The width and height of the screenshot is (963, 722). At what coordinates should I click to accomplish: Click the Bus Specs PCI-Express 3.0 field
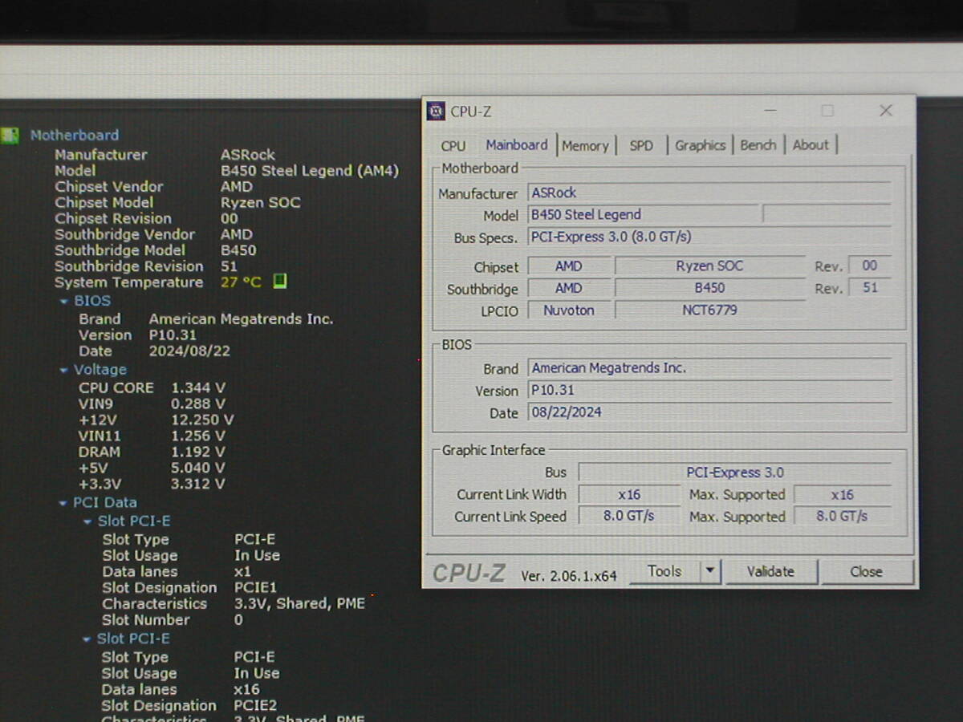pyautogui.click(x=709, y=237)
